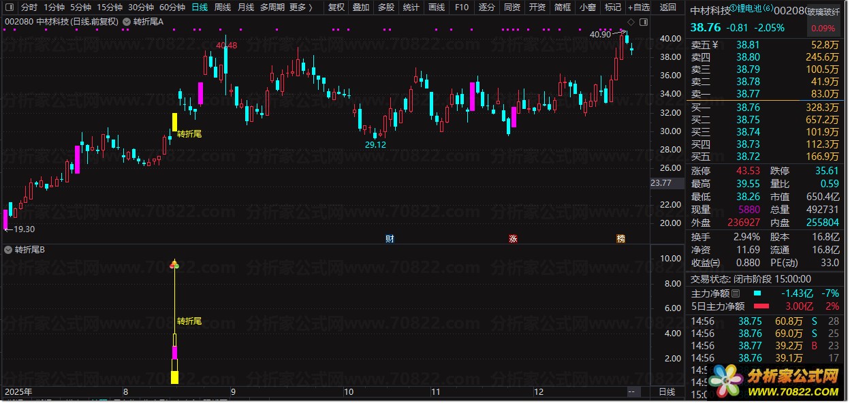Viewport: 850px width, 403px height.
Task: Click the 多股 multi-stock button
Action: click(x=386, y=7)
